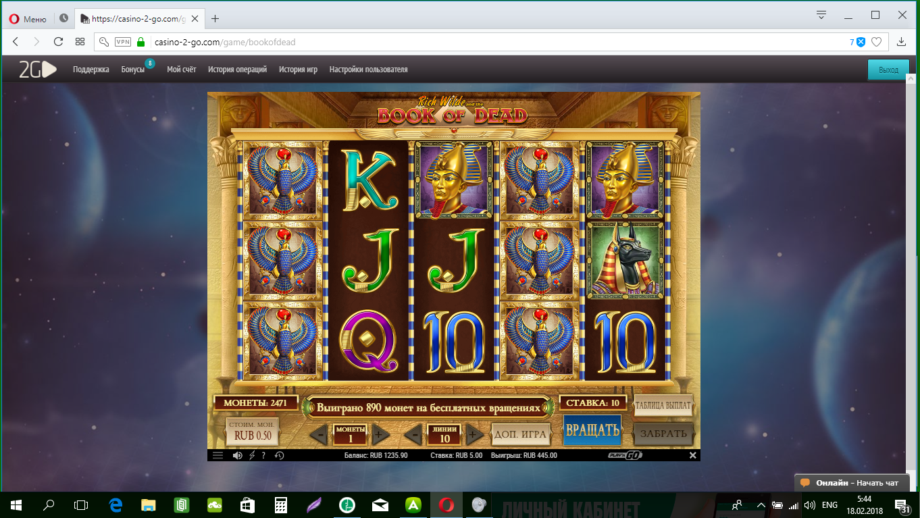This screenshot has width=920, height=518.
Task: Open the Мой счёт menu item
Action: coord(182,70)
